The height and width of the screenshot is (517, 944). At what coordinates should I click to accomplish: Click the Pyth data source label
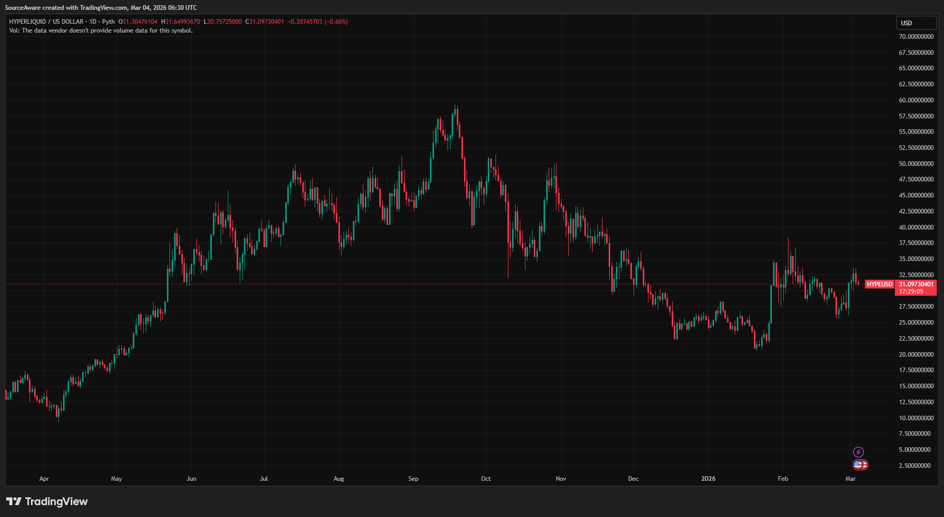tap(109, 22)
